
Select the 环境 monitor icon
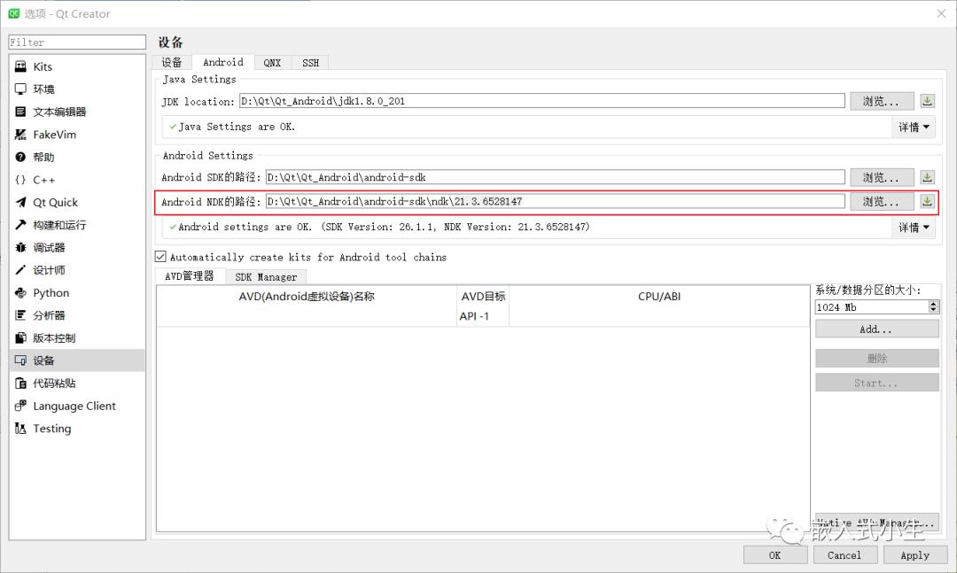(x=20, y=89)
